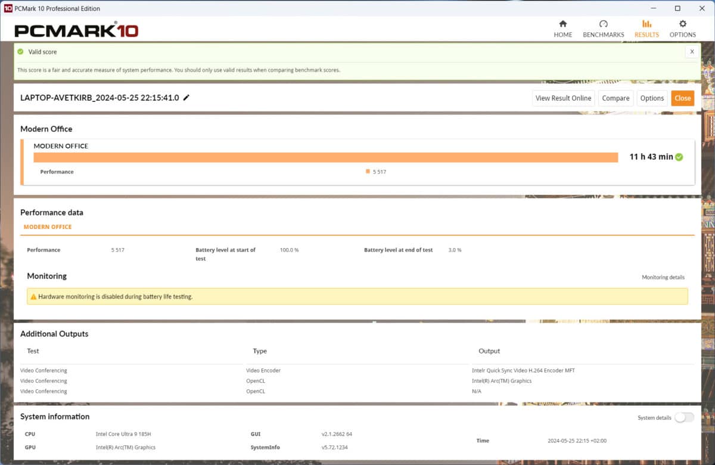The width and height of the screenshot is (715, 465).
Task: Click the green valid score checkmark icon
Action: point(21,52)
